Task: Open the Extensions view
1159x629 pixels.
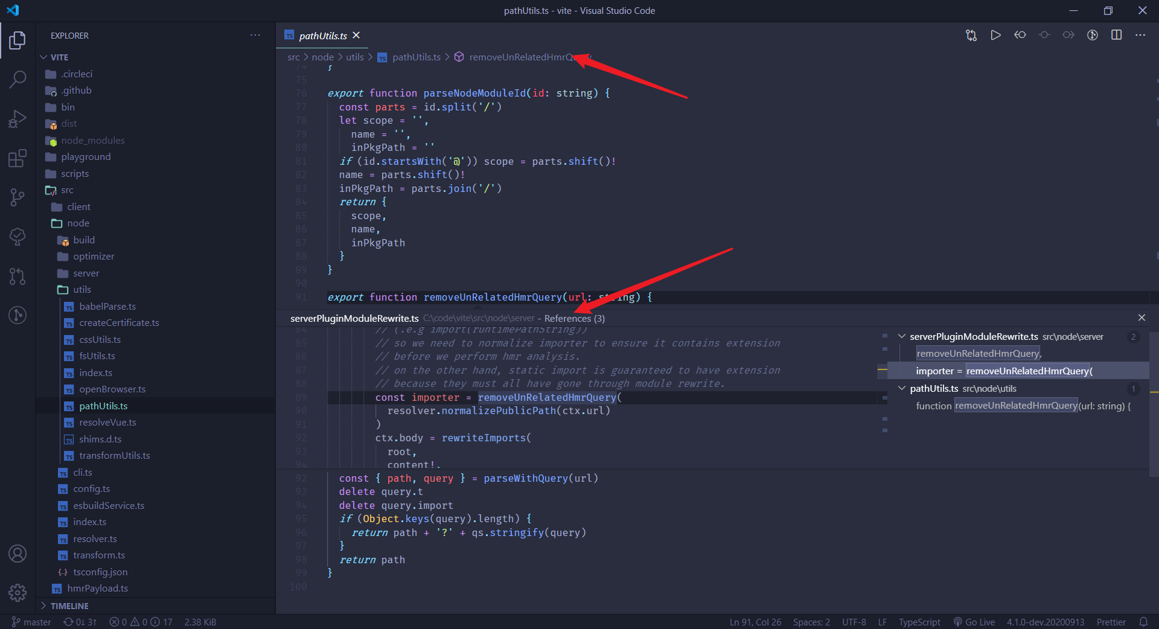Action: 18,158
